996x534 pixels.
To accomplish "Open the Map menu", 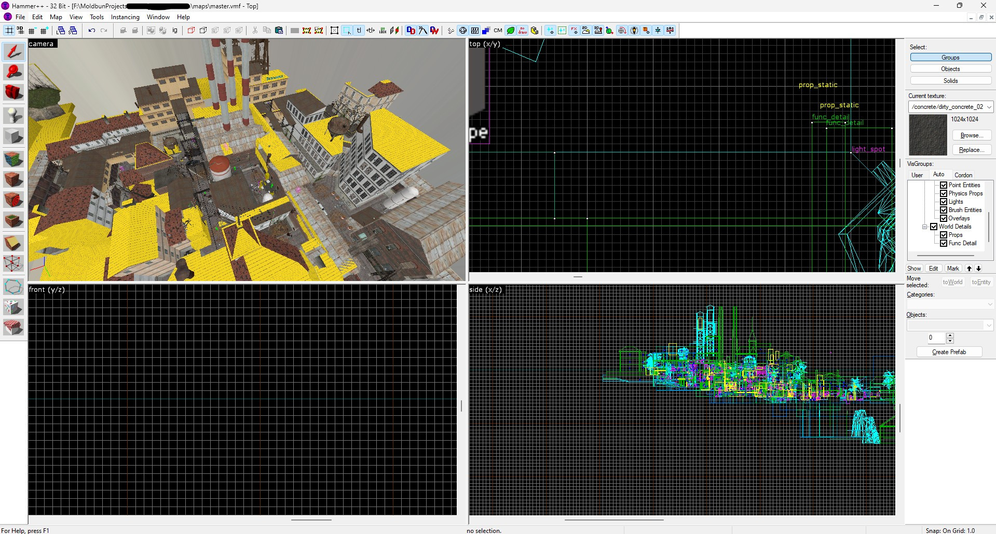I will click(56, 17).
